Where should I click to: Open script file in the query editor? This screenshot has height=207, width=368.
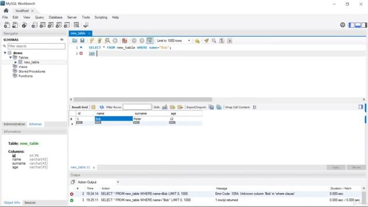(x=75, y=41)
